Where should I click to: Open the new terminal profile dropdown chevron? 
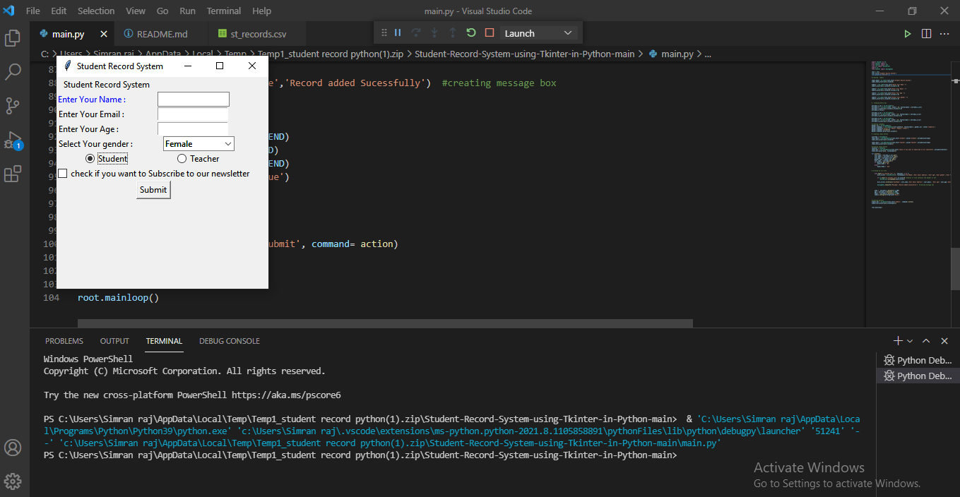pos(910,341)
